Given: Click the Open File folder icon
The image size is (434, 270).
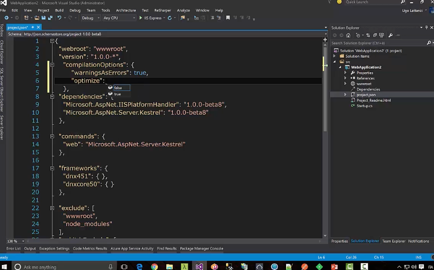Looking at the screenshot, I should click(x=37, y=18).
